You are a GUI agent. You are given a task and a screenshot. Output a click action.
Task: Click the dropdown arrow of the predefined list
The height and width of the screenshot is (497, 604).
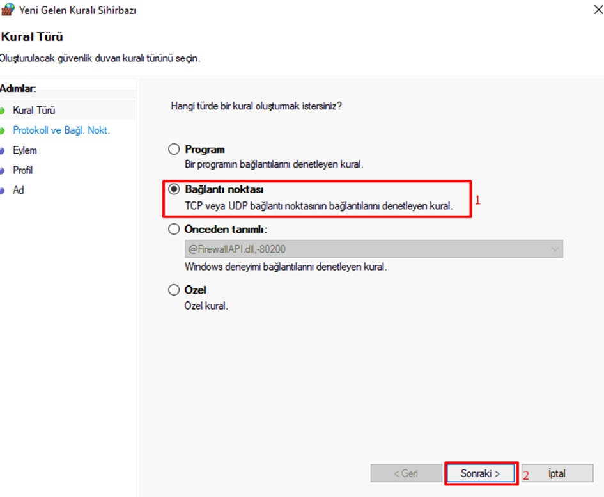pos(555,249)
